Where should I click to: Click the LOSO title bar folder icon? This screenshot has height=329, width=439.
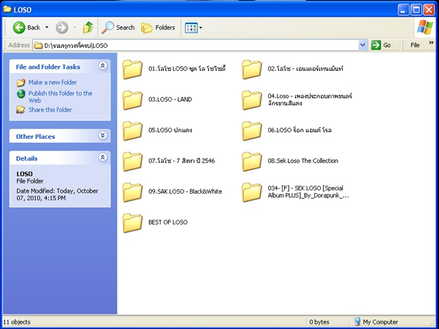pos(8,9)
